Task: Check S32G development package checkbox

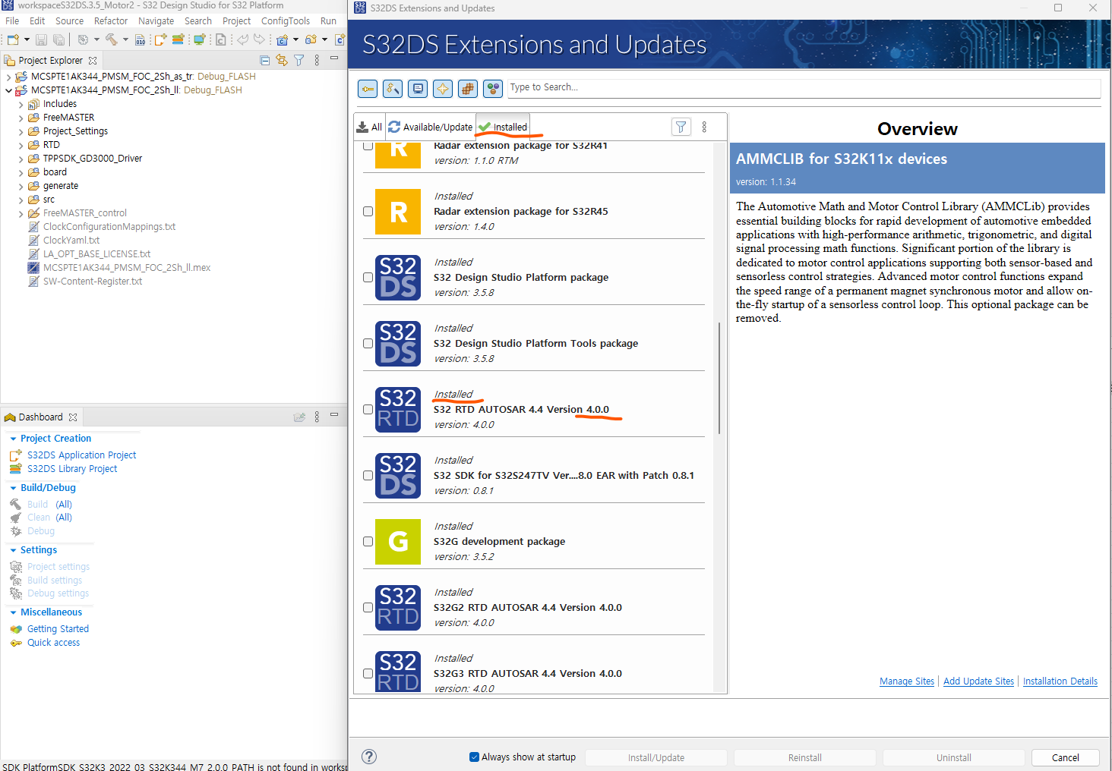Action: pos(368,542)
